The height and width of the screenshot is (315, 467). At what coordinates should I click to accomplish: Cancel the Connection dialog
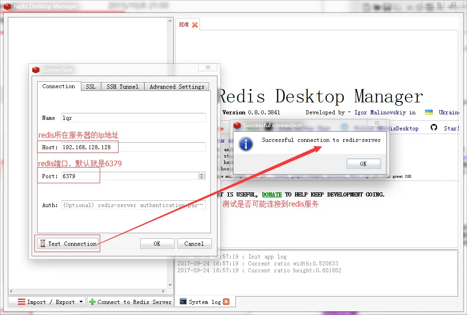pyautogui.click(x=194, y=244)
